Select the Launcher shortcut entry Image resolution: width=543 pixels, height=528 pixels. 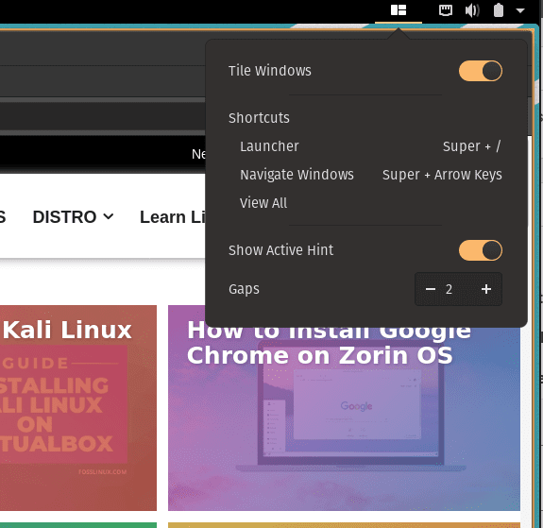tap(370, 146)
